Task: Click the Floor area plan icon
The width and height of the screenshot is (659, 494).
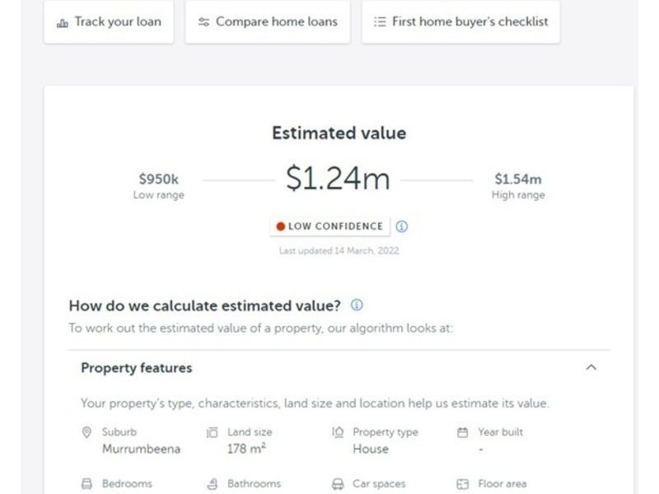Action: (x=462, y=484)
